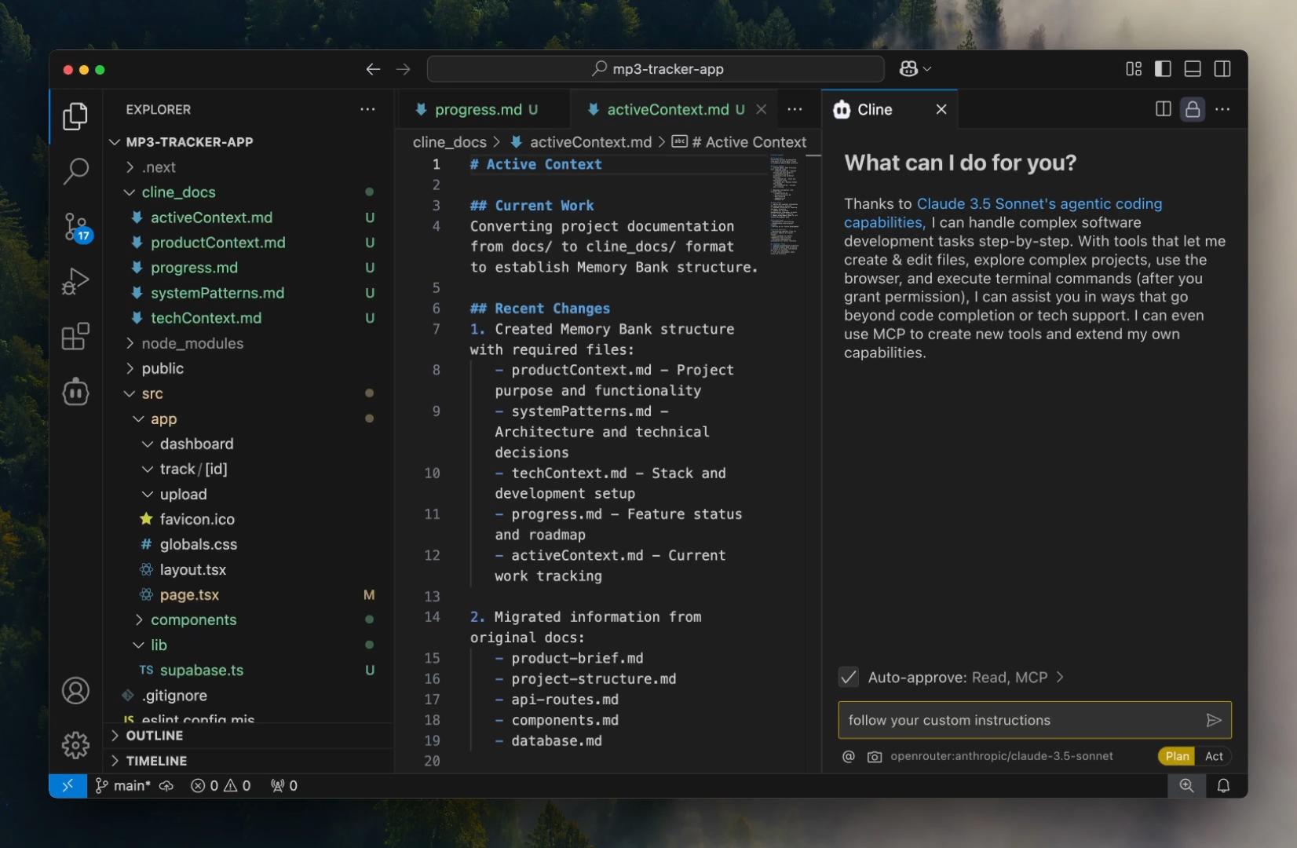The width and height of the screenshot is (1297, 848).
Task: Collapse the cline_docs folder
Action: [x=178, y=192]
